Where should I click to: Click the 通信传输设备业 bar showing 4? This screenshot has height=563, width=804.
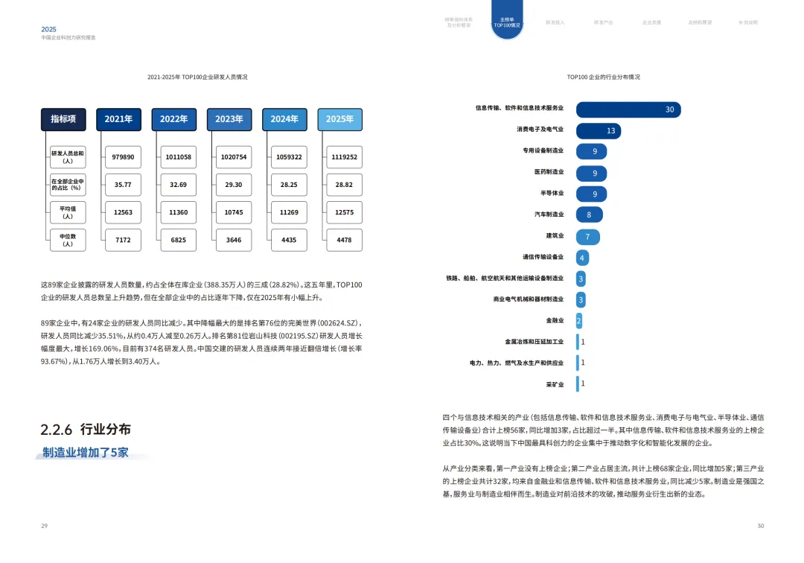[582, 258]
